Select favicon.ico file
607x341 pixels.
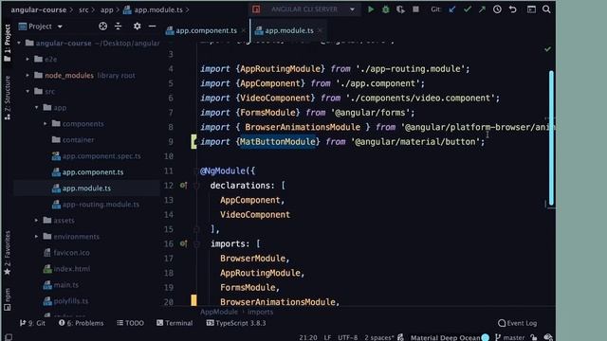click(71, 253)
